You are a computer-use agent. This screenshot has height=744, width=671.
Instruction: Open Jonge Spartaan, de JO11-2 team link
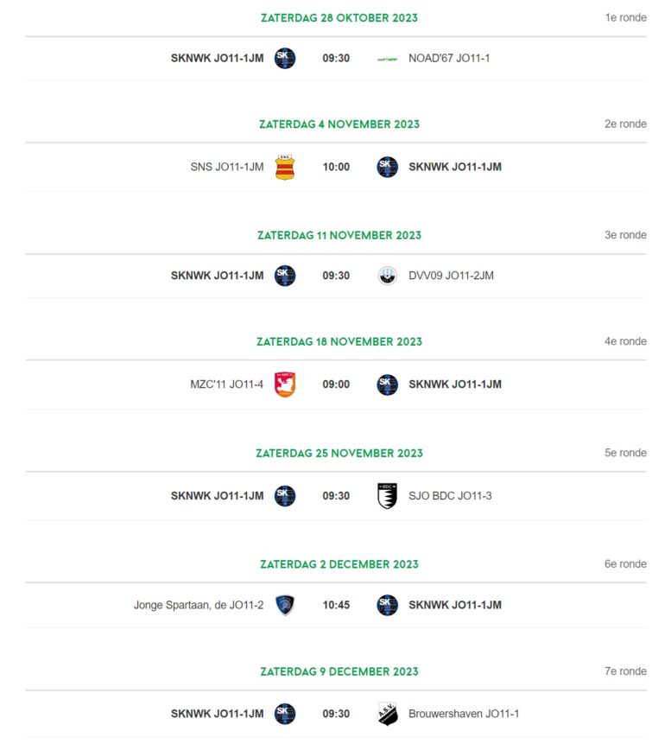(199, 605)
